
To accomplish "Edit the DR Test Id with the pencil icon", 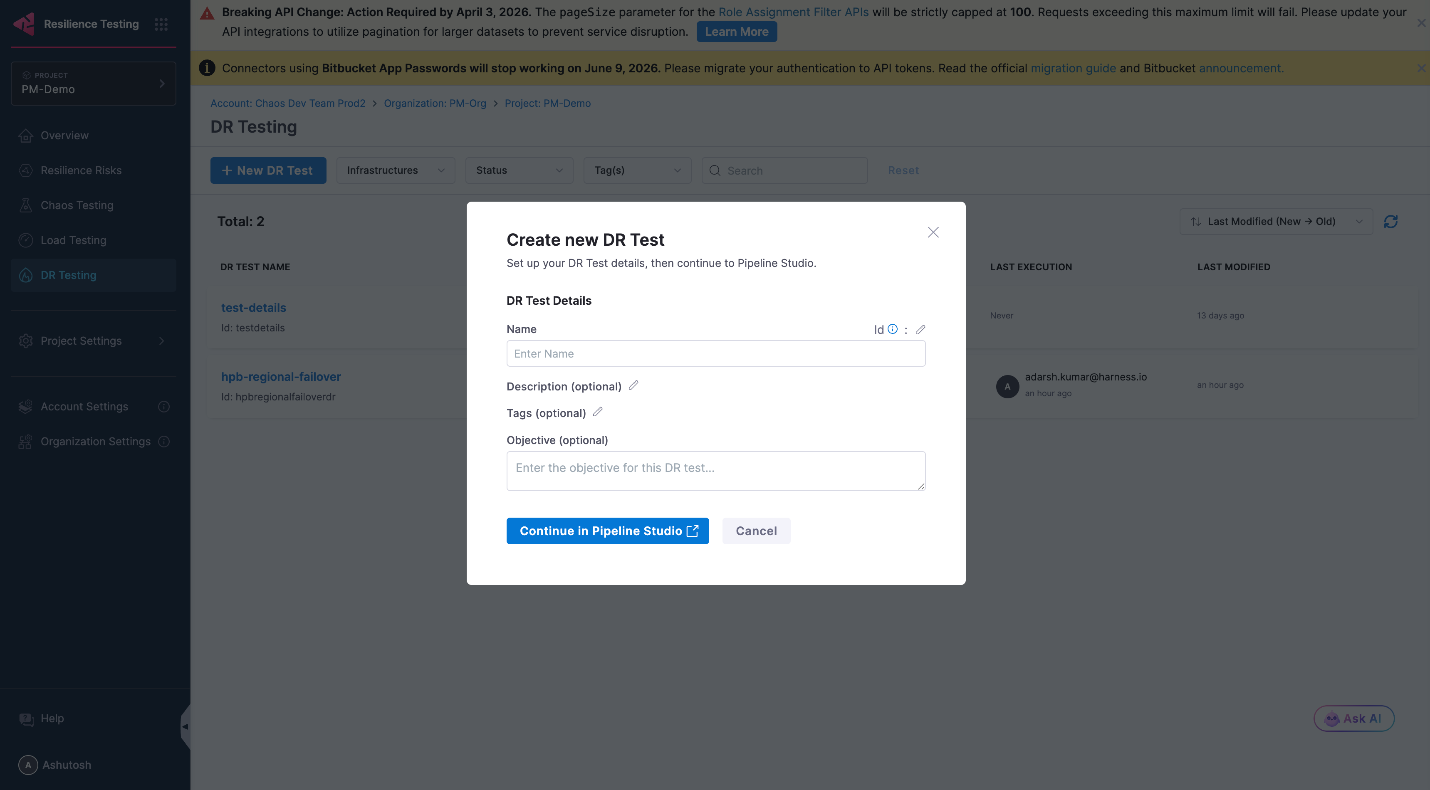I will click(920, 329).
